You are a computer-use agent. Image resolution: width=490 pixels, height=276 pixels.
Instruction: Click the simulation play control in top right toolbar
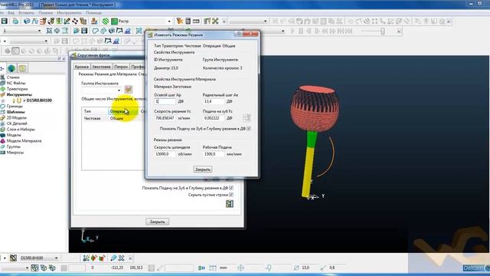(292, 31)
